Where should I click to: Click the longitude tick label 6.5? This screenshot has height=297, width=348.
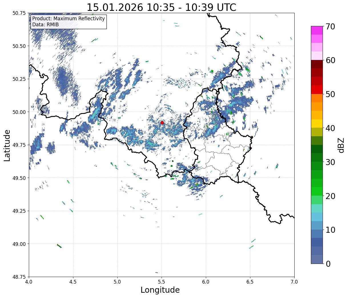tap(250, 282)
